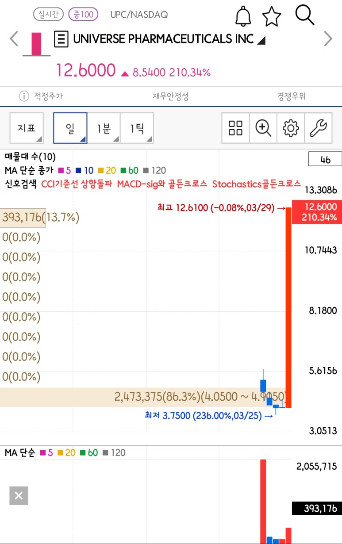Tap the notification bell icon

(242, 16)
